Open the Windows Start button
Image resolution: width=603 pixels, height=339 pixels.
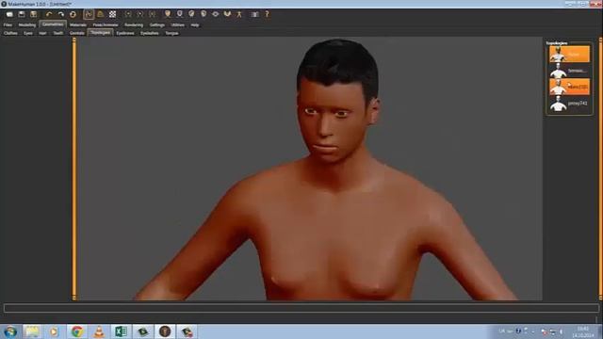pos(10,331)
